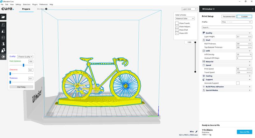Open the Choose Quality dropdown
This screenshot has width=255, height=138.
(25, 56)
